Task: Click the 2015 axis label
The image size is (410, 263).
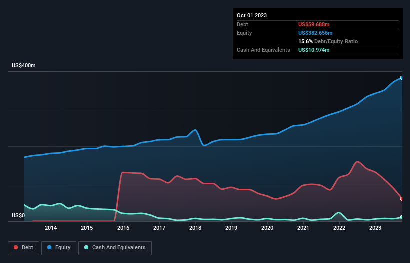Action: coord(87,228)
